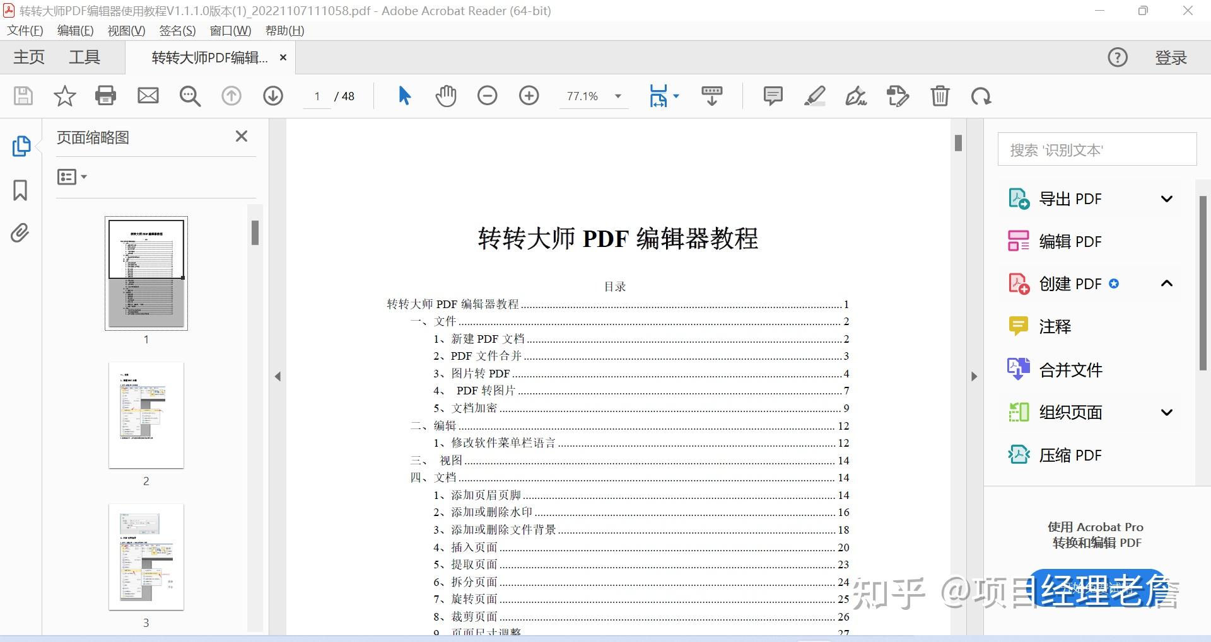Select the arrow selection tool
The width and height of the screenshot is (1211, 642).
coord(405,96)
